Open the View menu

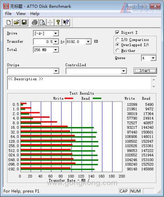tap(21, 14)
